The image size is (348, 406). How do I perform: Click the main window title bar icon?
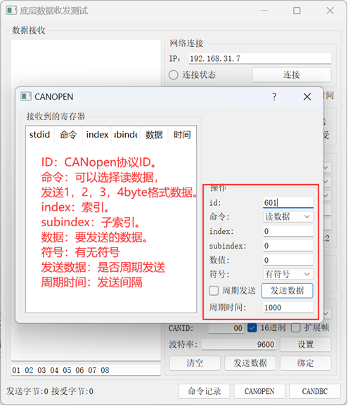pos(12,11)
